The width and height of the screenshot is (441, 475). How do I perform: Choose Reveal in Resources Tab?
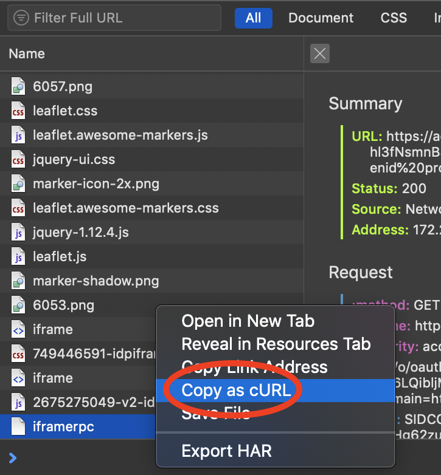276,344
